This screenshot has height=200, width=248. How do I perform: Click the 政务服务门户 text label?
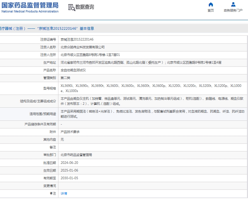pos(233,11)
